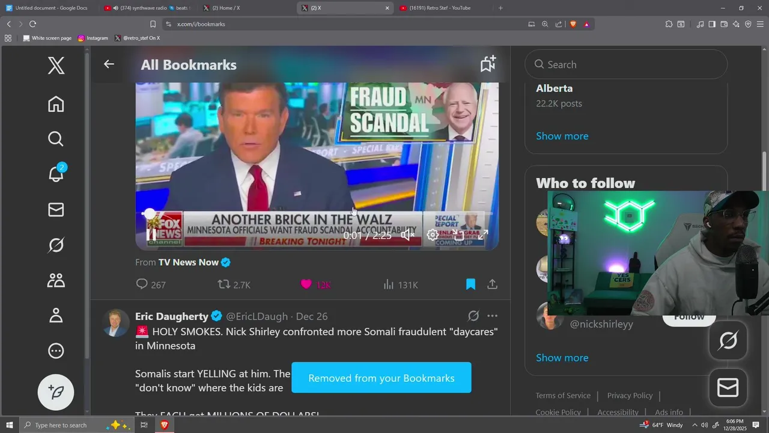Open Notifications bell icon

(56, 174)
